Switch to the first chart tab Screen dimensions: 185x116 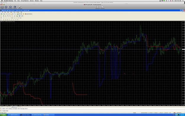point(3,107)
